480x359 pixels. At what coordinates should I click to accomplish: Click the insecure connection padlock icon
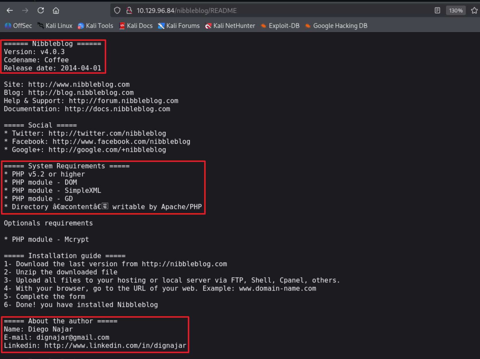coord(129,11)
